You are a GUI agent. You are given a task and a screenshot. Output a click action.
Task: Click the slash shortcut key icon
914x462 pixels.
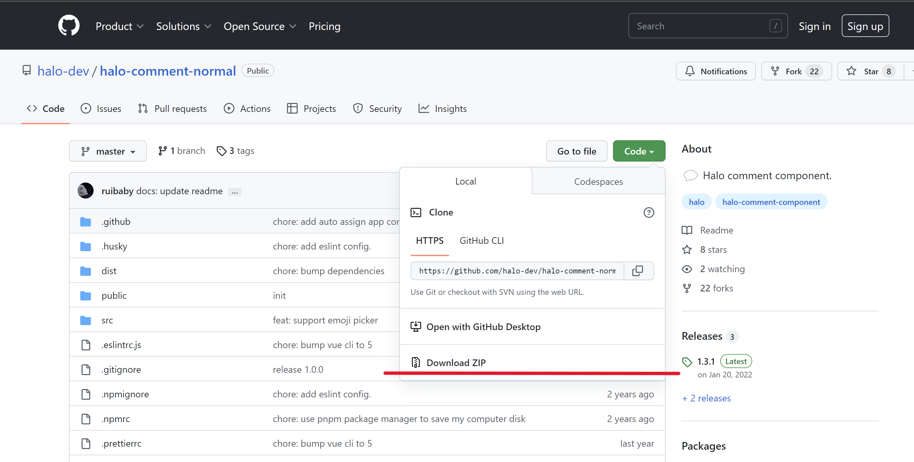click(x=775, y=26)
